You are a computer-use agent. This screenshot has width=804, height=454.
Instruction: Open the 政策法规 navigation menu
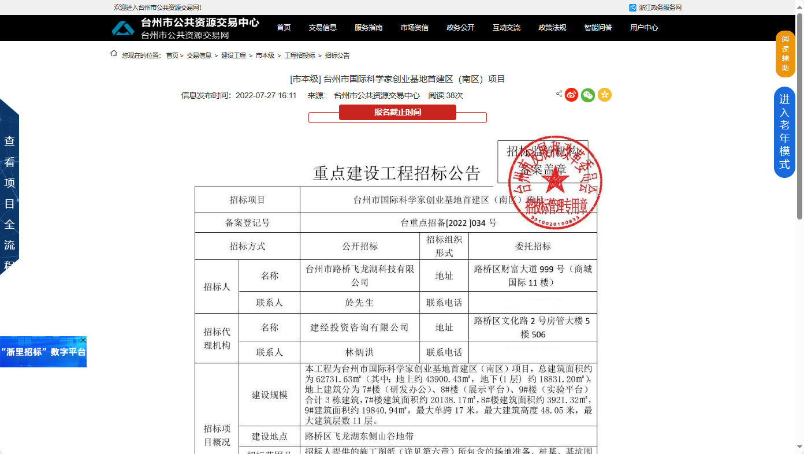[x=552, y=28]
